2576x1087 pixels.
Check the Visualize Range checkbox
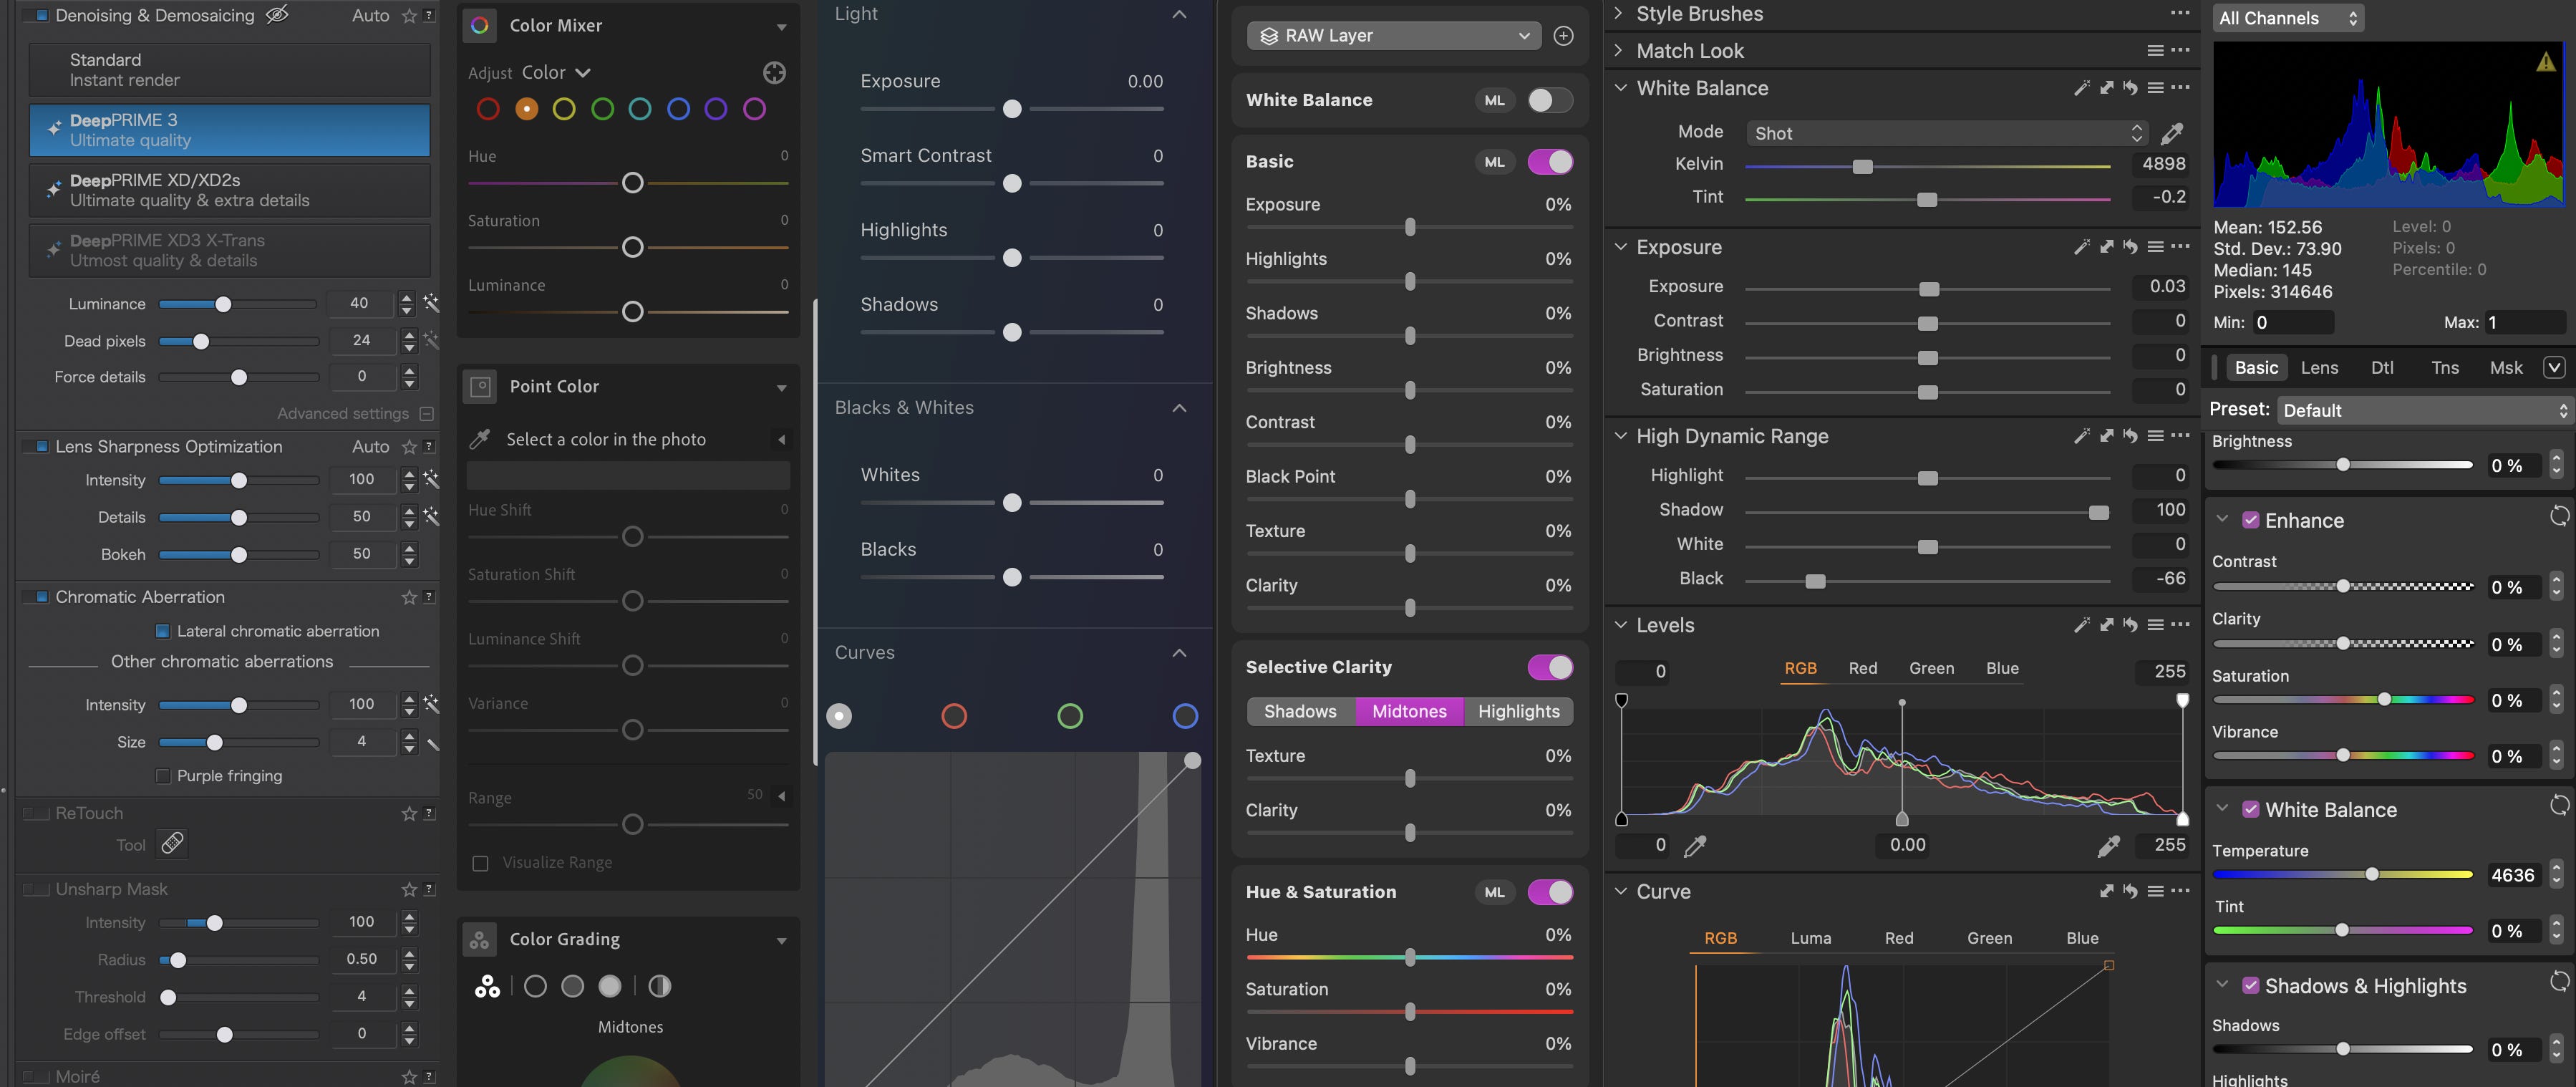click(x=480, y=863)
